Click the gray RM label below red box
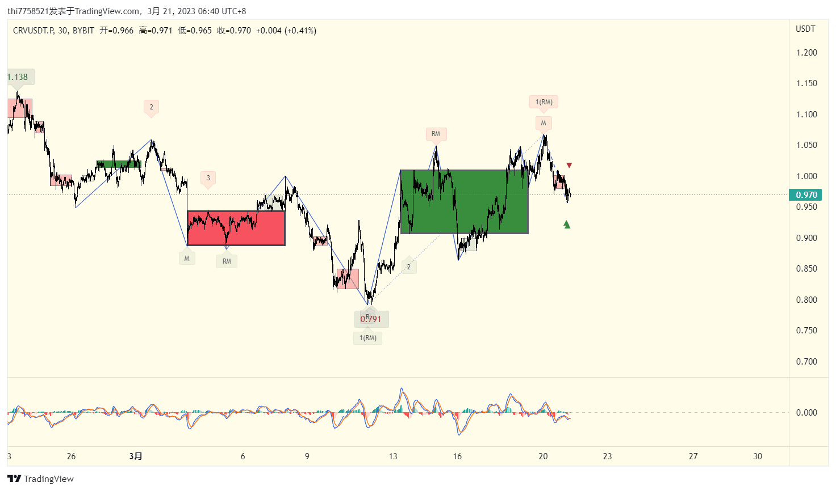The image size is (836, 491). click(x=227, y=261)
